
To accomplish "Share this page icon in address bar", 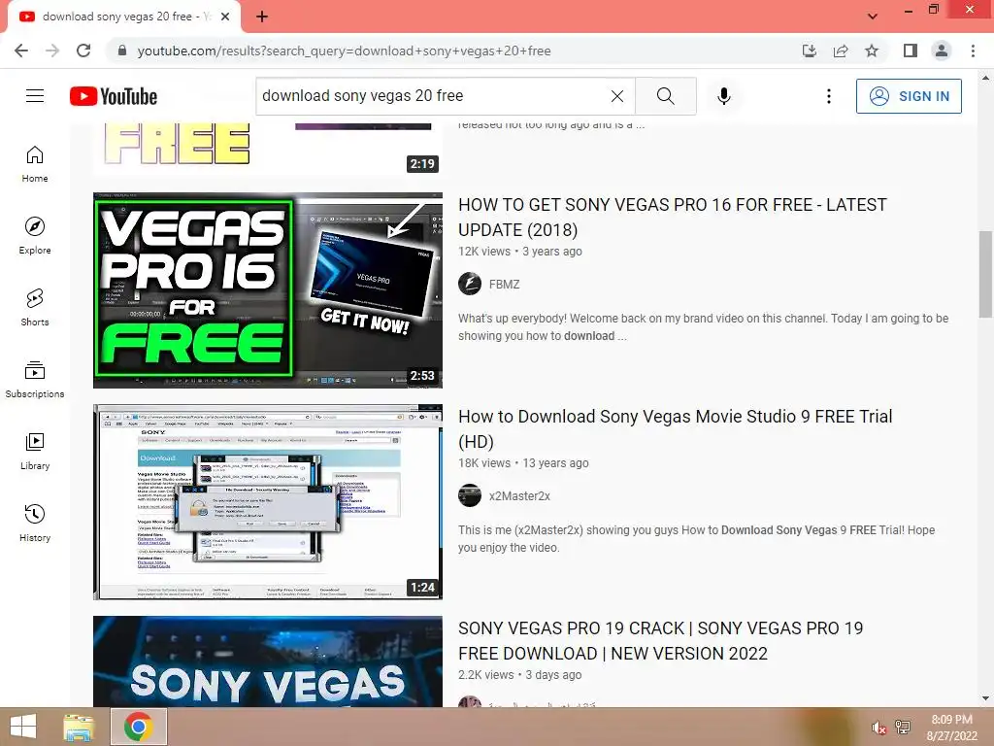I will 841,51.
